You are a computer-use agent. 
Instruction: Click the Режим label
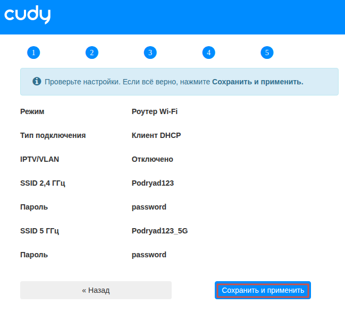32,111
